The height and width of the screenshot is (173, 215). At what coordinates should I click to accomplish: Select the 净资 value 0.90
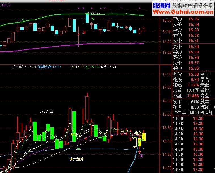195,107
